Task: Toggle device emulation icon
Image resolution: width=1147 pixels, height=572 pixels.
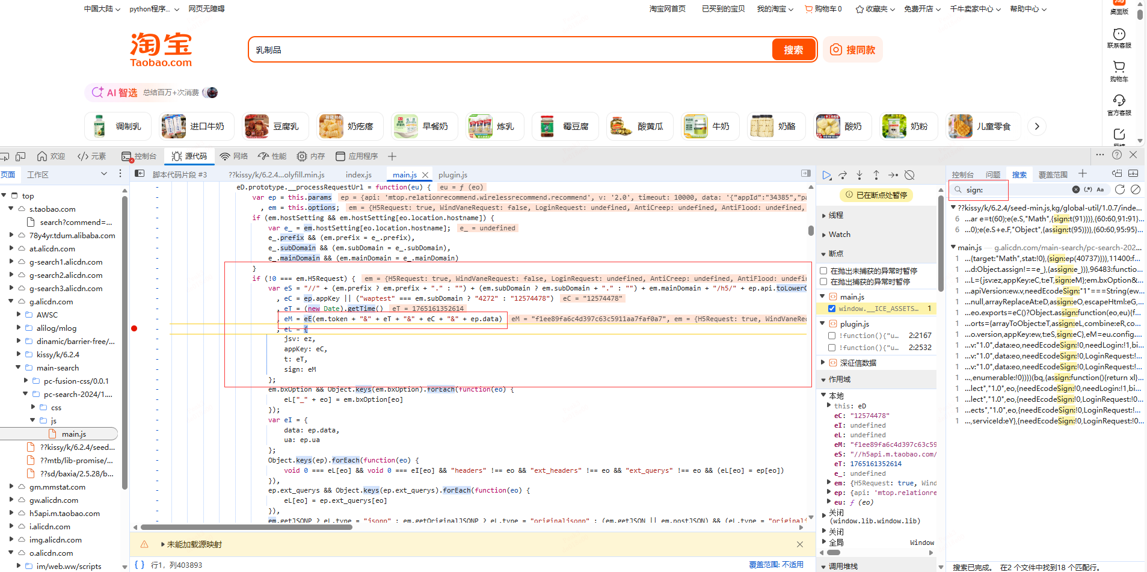Action: (x=20, y=156)
